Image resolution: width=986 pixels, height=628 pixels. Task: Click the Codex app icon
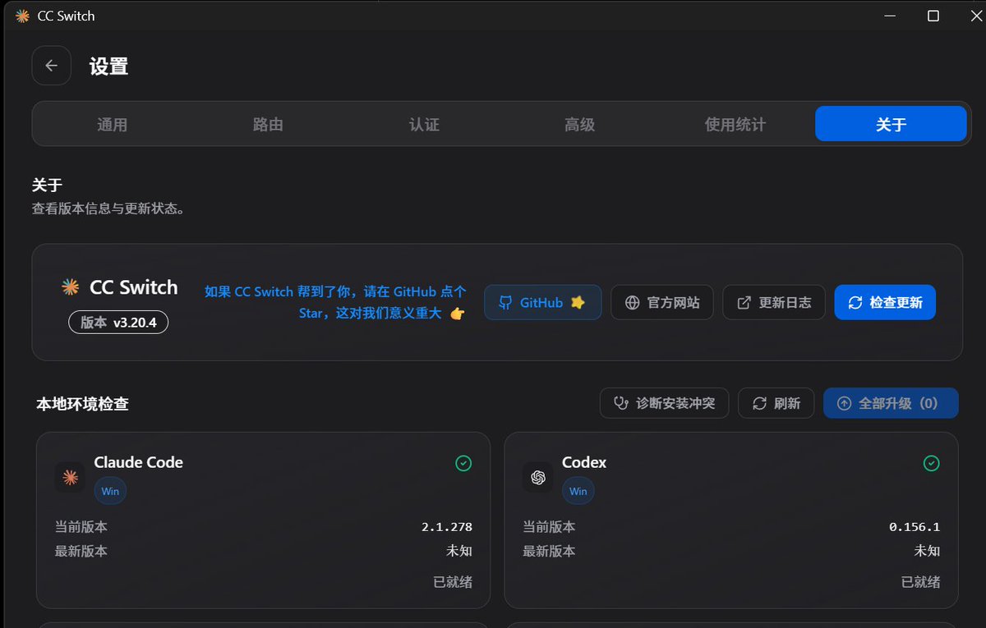(x=538, y=477)
